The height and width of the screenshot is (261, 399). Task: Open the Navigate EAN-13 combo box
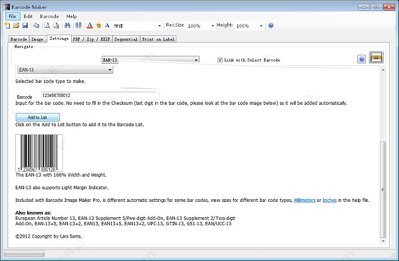click(150, 60)
